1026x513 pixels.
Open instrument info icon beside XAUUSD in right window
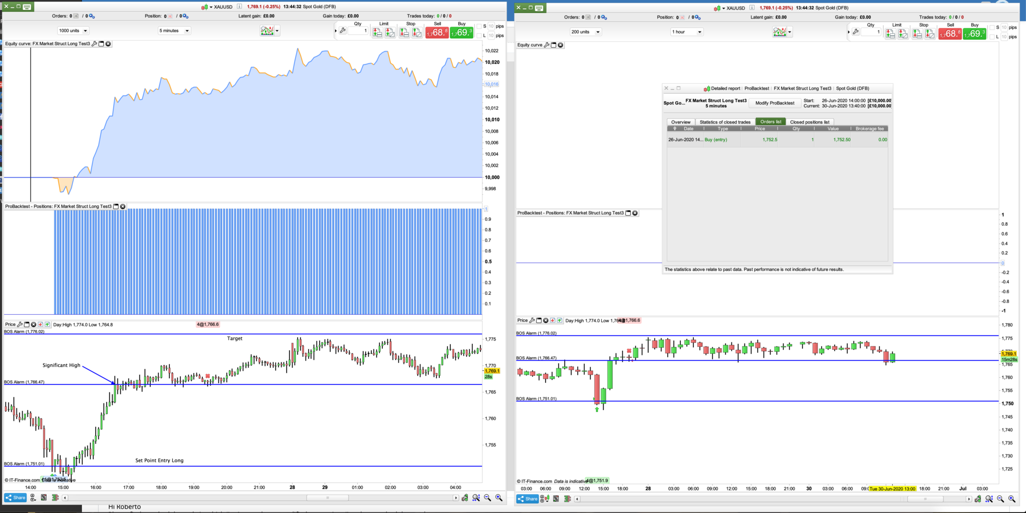pos(752,8)
